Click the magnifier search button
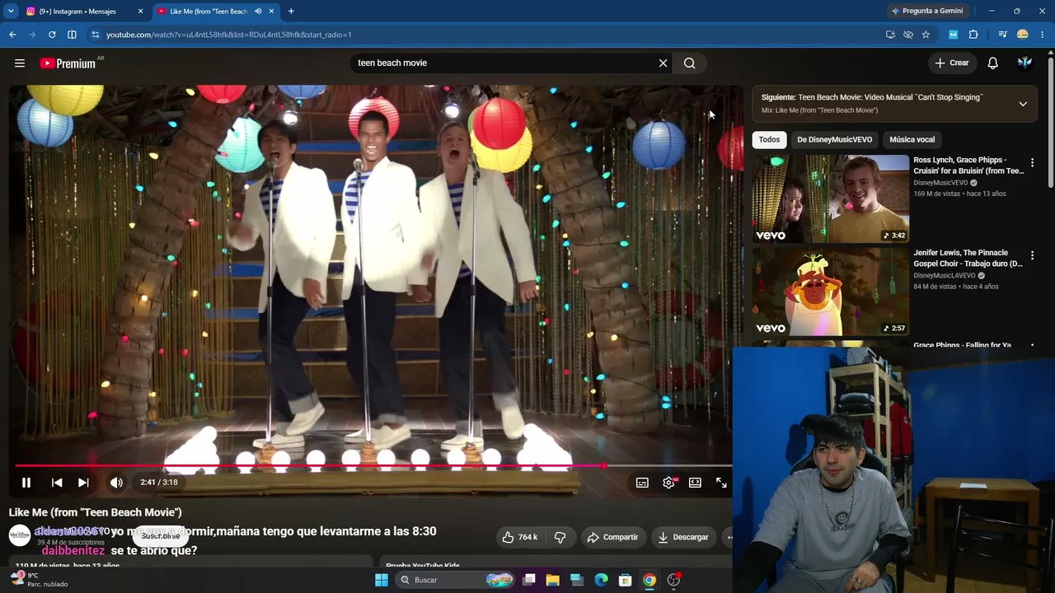 click(690, 63)
